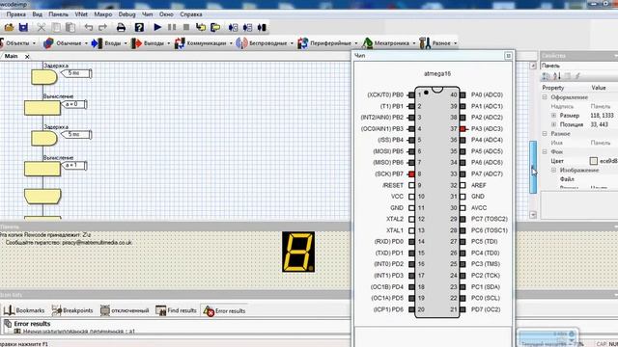Switch to the Find results tab
Screen dimensions: 618x347
tap(176, 310)
